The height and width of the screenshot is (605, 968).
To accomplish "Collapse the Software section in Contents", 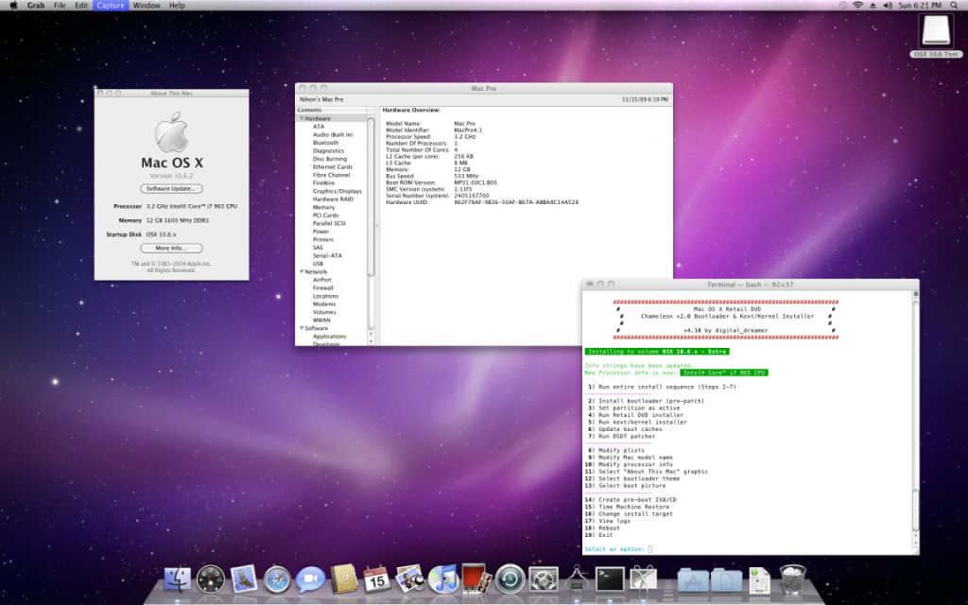I will 302,328.
